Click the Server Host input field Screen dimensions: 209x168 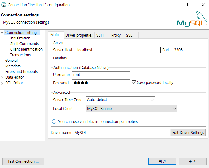click(118, 50)
